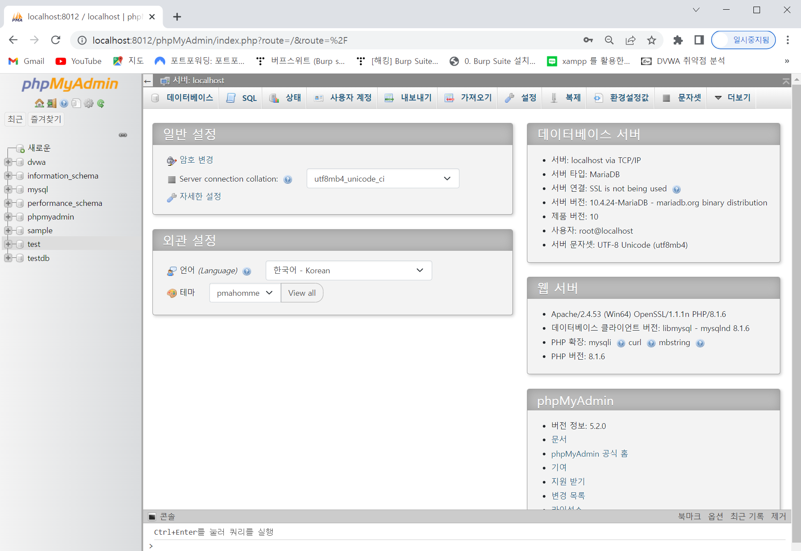Click the 일시중지됨 profile button
This screenshot has width=801, height=551.
743,40
